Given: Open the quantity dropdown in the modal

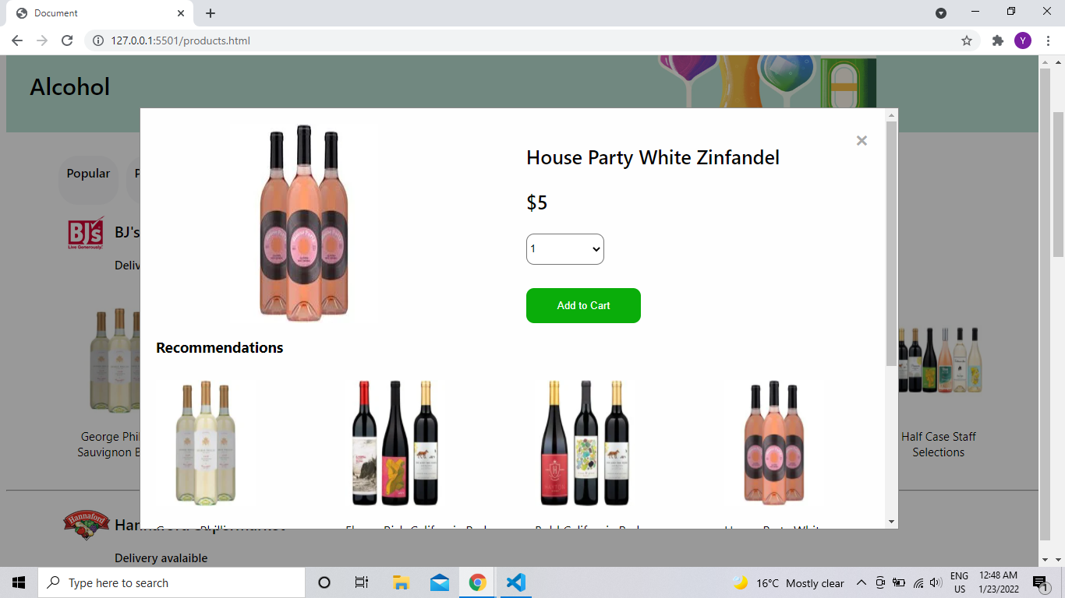Looking at the screenshot, I should click(x=564, y=248).
